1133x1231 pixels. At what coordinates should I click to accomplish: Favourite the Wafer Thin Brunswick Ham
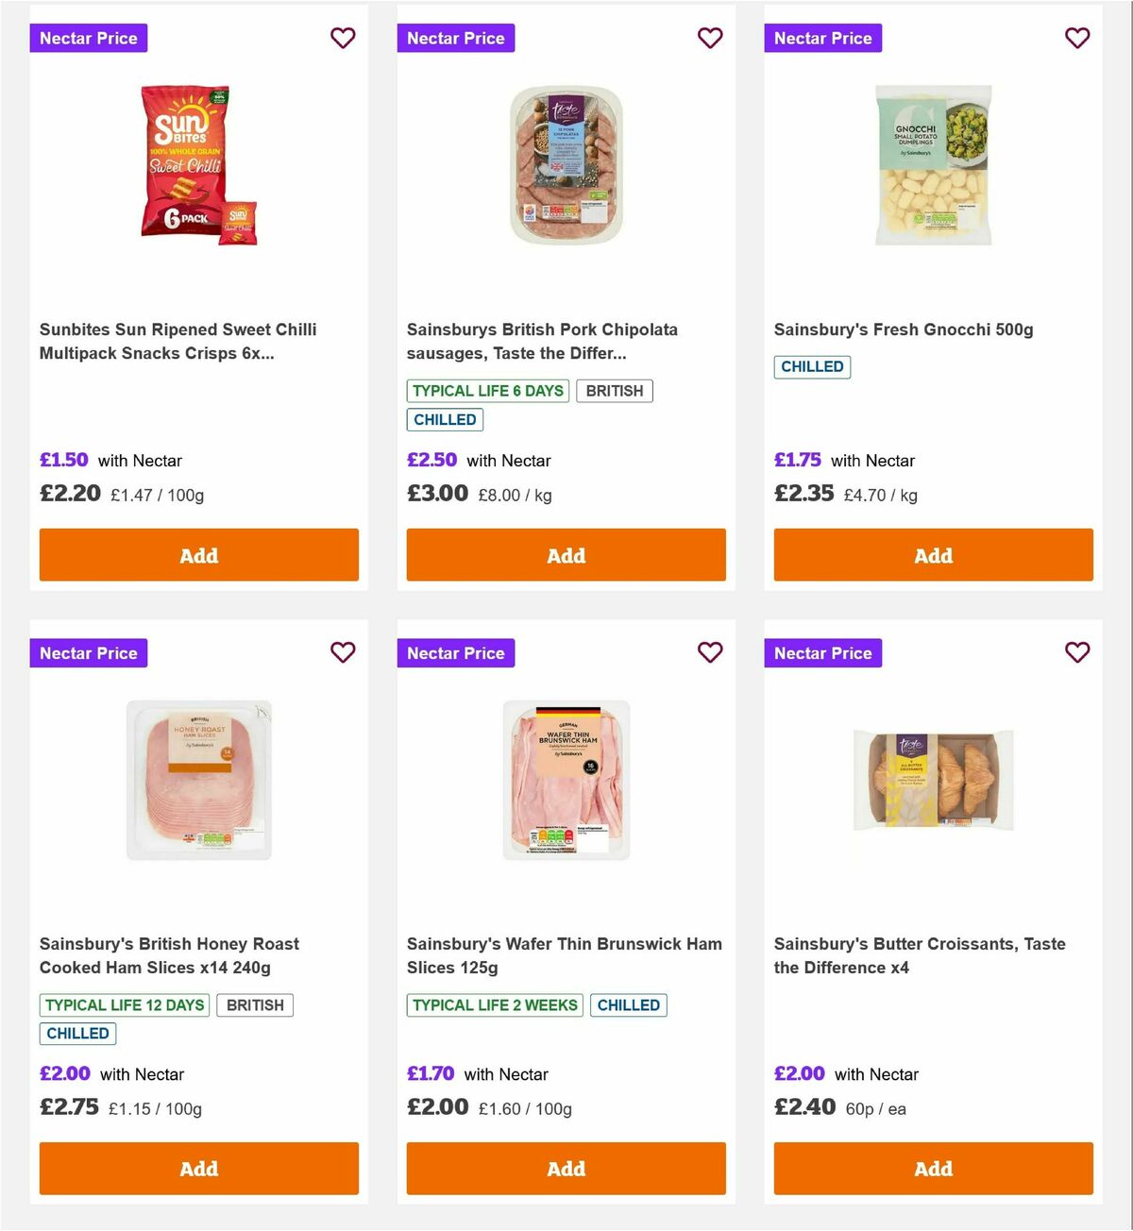tap(710, 652)
